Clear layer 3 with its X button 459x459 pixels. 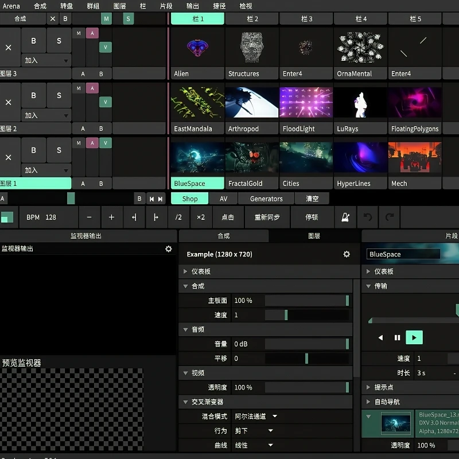click(x=9, y=48)
